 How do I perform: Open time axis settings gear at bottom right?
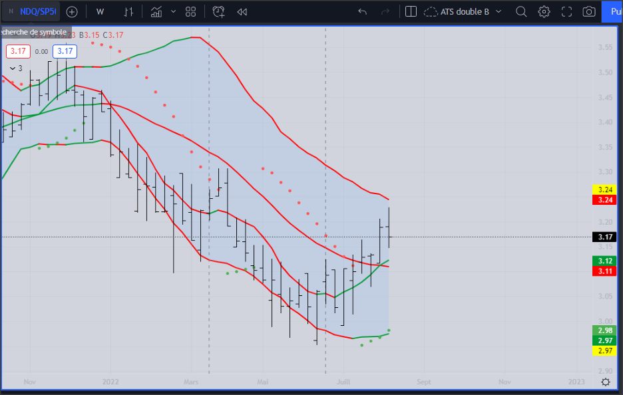606,382
